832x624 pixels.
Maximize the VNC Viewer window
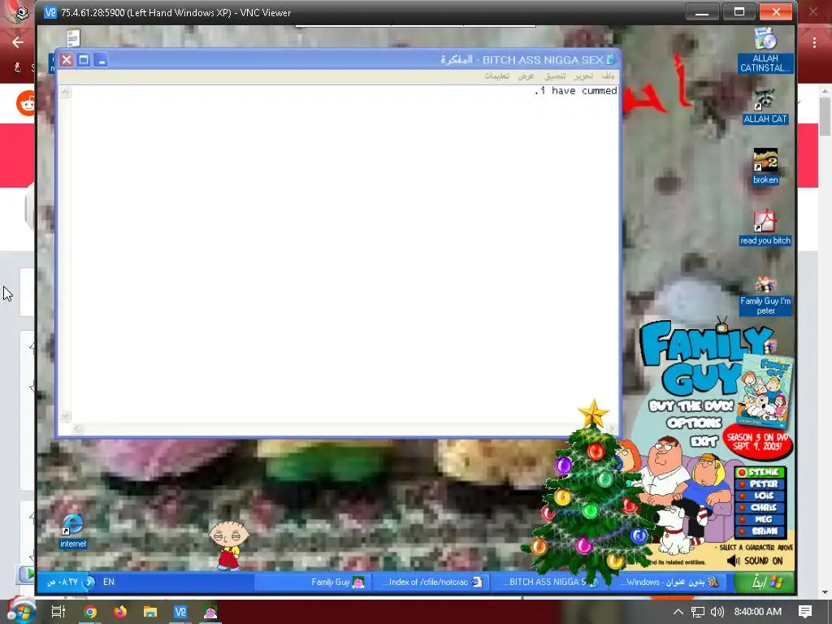tap(739, 11)
